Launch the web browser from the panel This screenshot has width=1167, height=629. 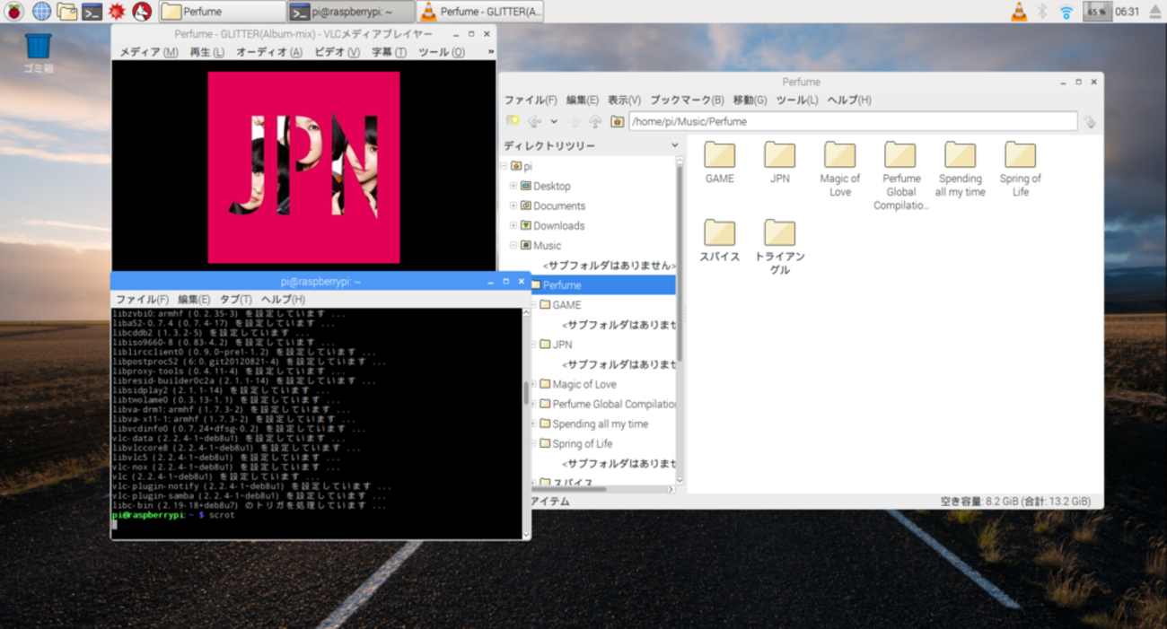41,12
